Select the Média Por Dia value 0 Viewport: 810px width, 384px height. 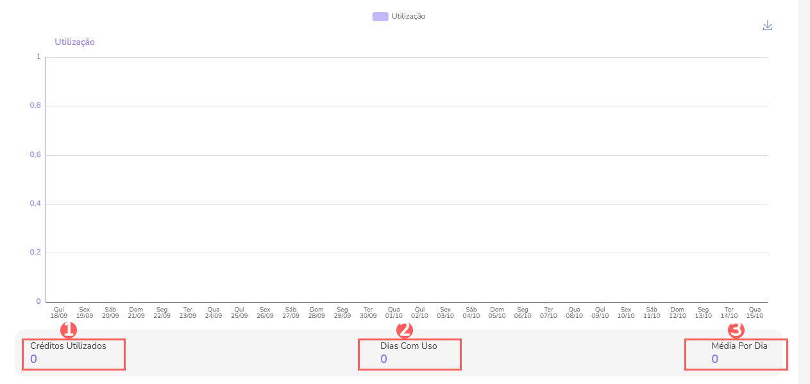(714, 359)
